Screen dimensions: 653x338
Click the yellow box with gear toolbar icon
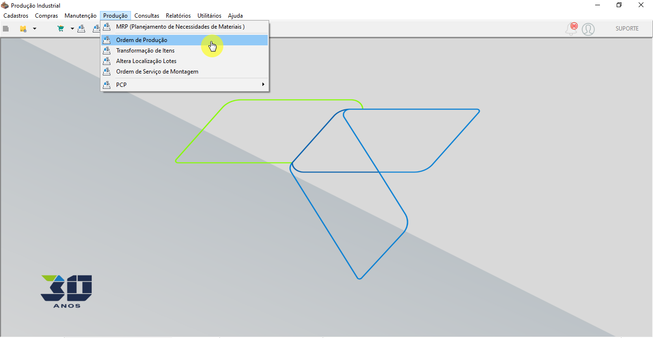23,29
